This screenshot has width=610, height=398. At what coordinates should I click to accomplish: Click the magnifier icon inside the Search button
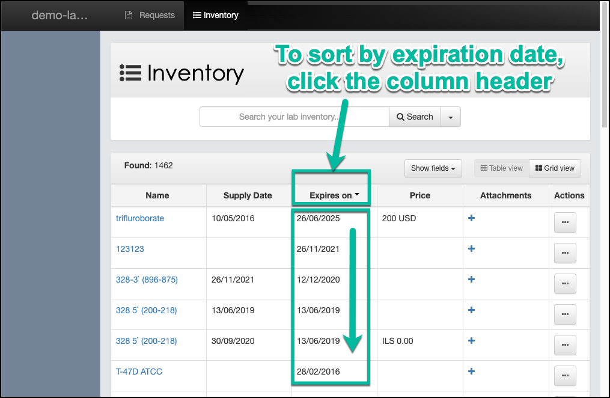[401, 117]
